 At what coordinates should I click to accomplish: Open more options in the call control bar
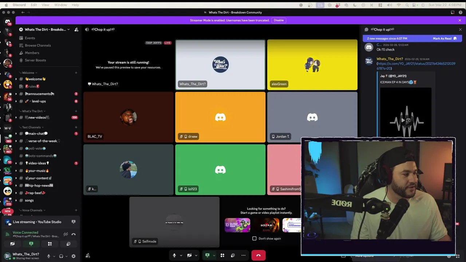point(244,255)
